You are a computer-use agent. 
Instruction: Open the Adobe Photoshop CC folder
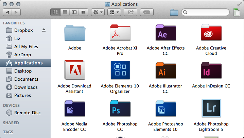click(x=120, y=109)
